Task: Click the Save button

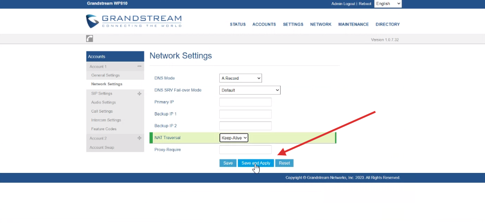Action: point(228,163)
